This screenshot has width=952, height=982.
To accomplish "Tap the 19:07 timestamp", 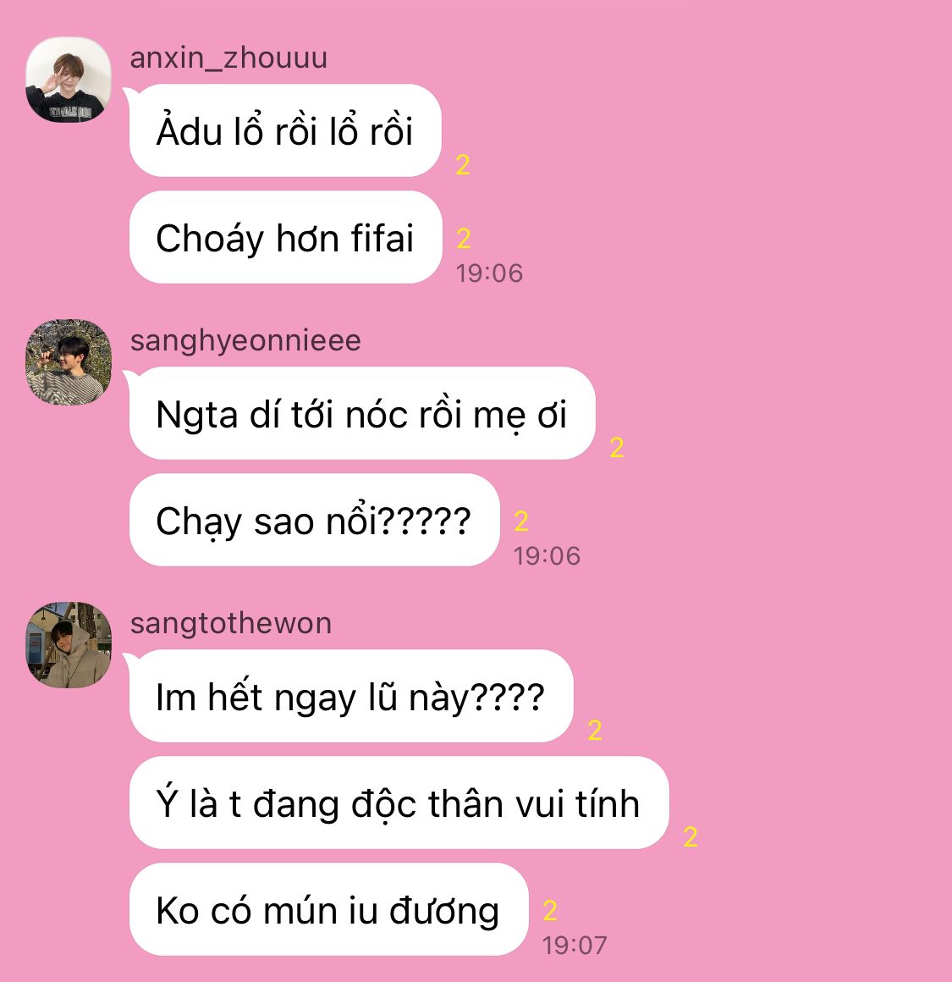I will pos(575,946).
